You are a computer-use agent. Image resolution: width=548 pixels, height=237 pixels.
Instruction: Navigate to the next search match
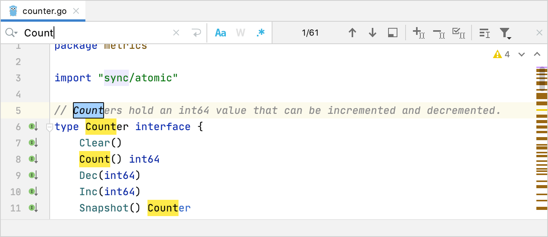pos(372,33)
